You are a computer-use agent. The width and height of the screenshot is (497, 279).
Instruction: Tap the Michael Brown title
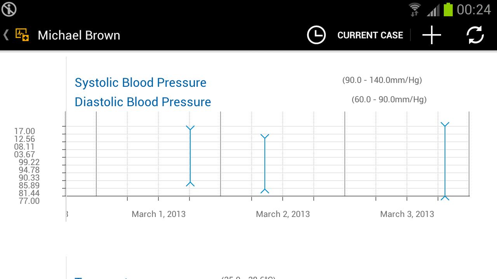(x=79, y=35)
